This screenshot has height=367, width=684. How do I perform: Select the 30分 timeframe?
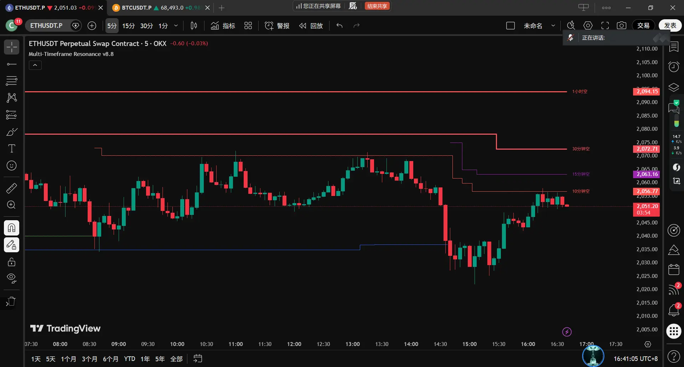pos(146,26)
